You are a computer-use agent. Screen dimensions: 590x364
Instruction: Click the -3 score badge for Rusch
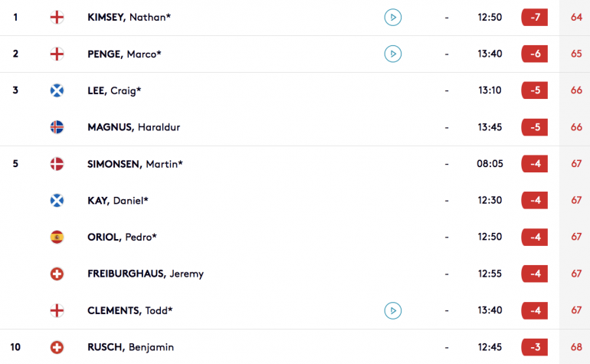coord(534,347)
